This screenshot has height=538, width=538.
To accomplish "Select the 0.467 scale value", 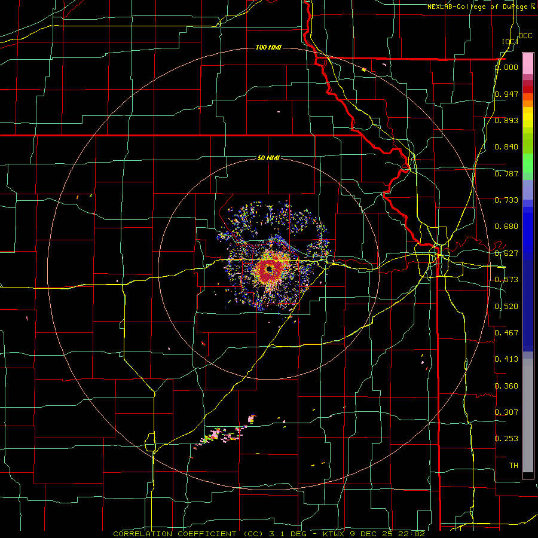I will coord(506,333).
